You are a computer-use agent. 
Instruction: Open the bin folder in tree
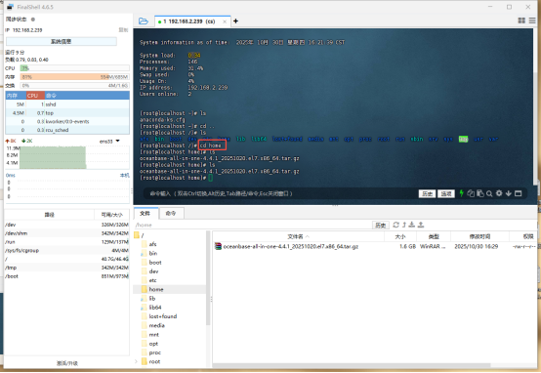(149, 253)
